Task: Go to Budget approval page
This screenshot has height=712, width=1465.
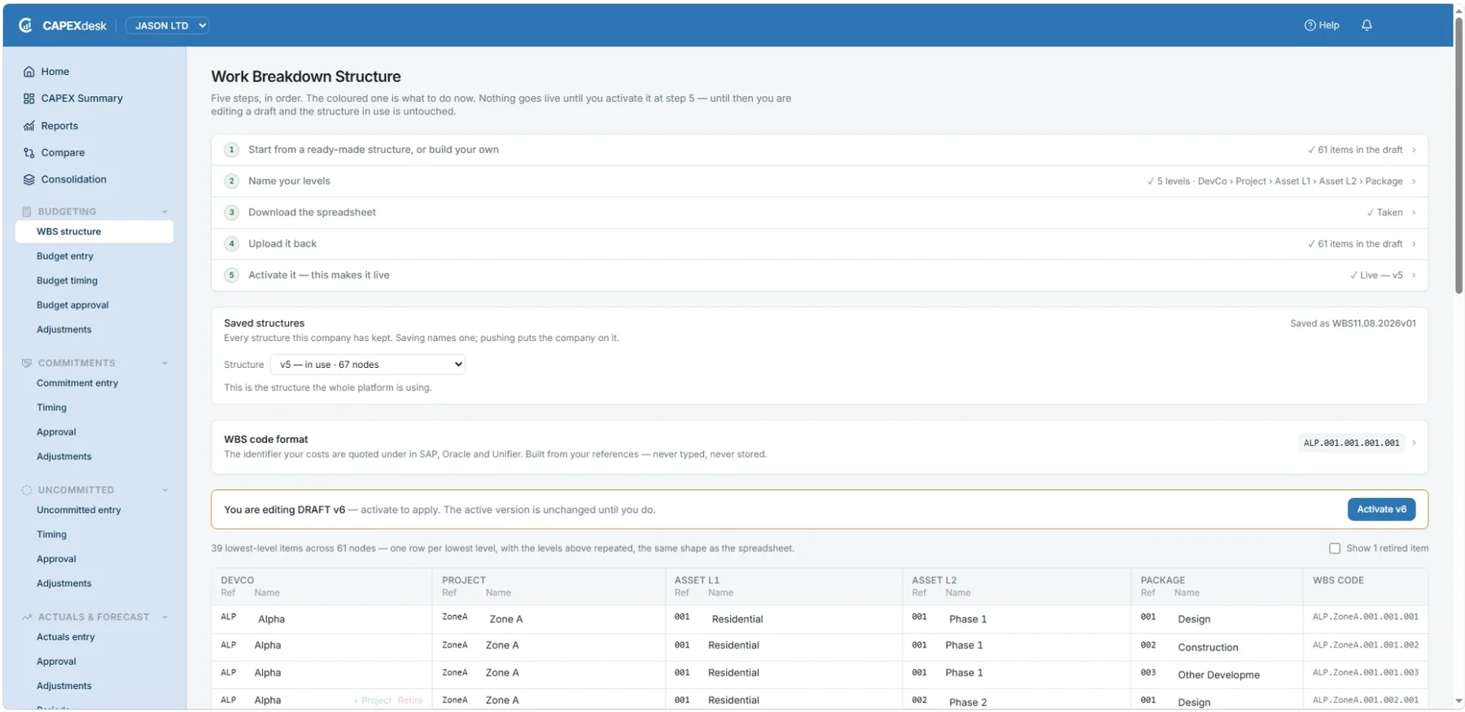Action: tap(72, 305)
